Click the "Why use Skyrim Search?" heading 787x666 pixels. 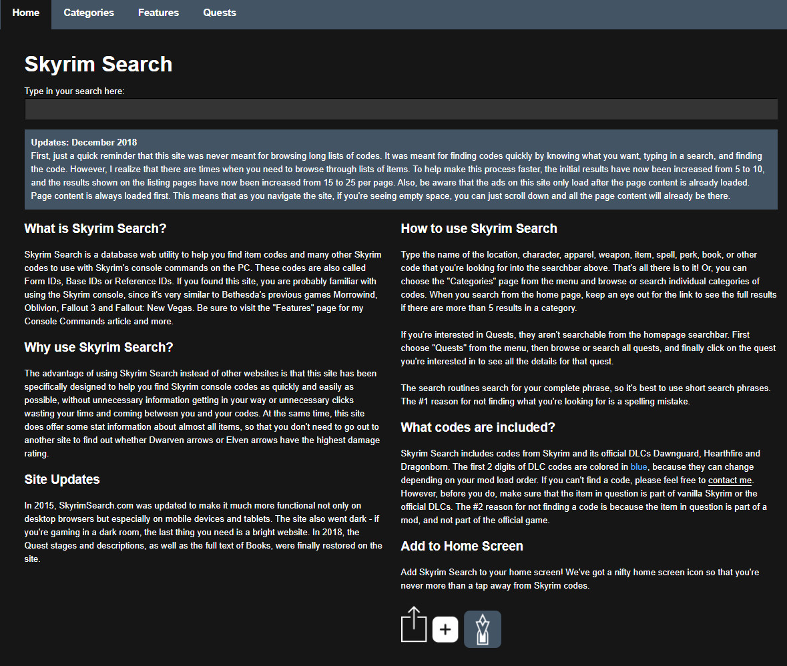click(x=99, y=347)
